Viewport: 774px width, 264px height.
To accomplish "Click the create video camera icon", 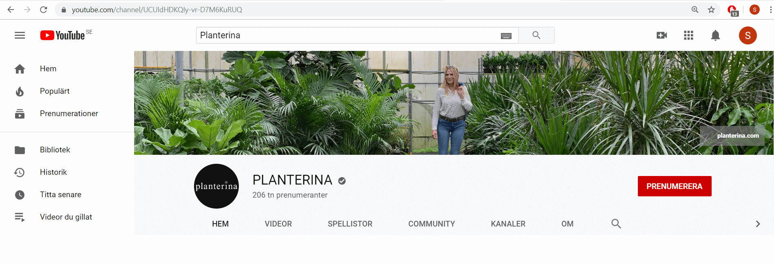I will click(x=662, y=35).
